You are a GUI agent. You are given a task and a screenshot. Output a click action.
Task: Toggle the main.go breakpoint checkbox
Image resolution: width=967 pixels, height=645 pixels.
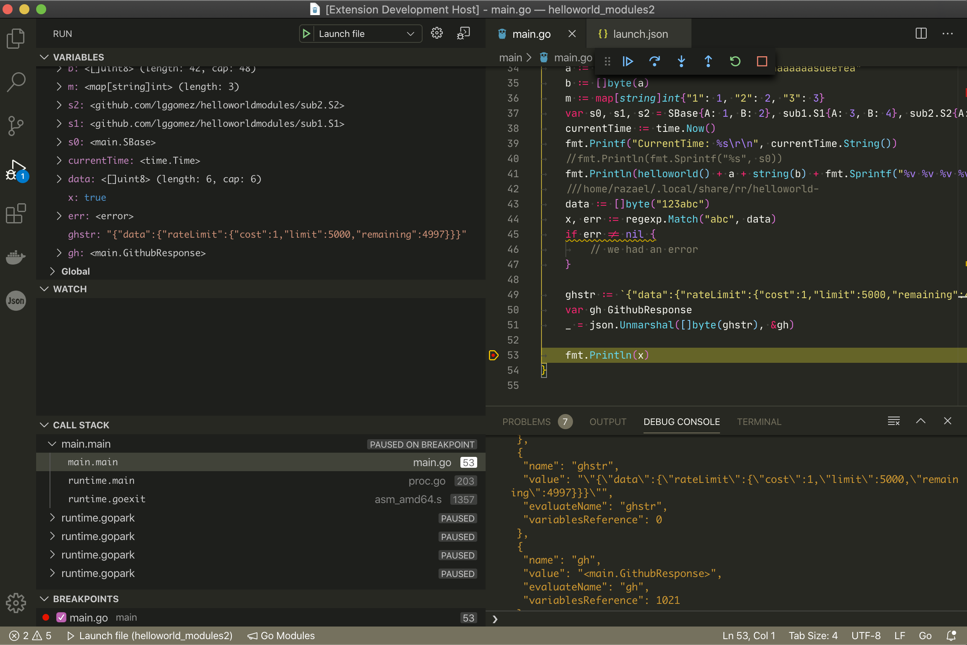(x=60, y=617)
